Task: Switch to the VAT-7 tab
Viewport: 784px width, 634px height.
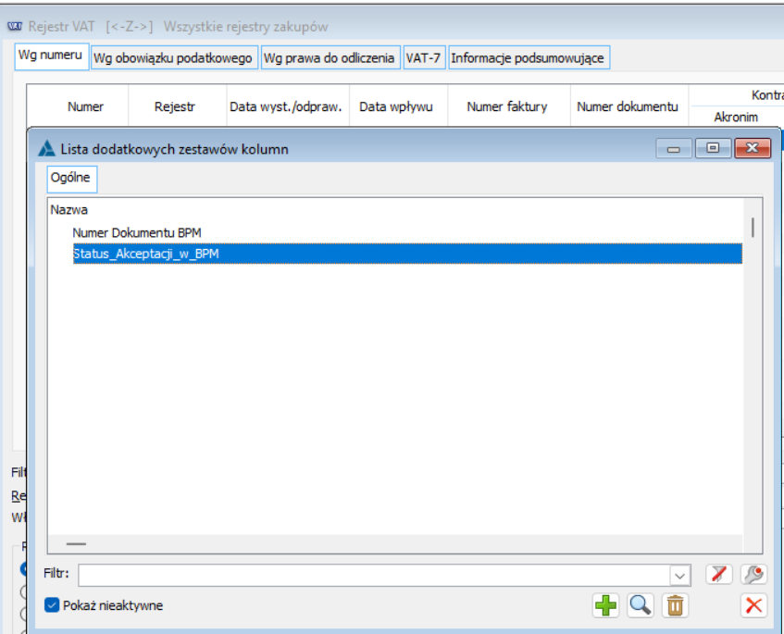Action: 423,58
